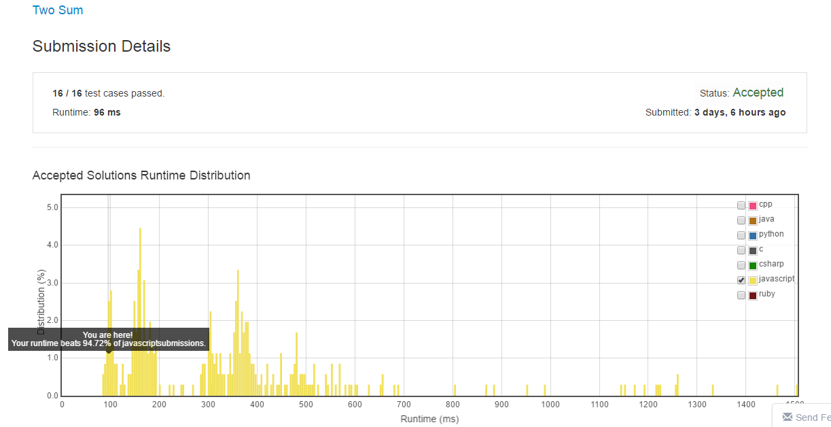Click the green csharp color swatch

(x=753, y=265)
